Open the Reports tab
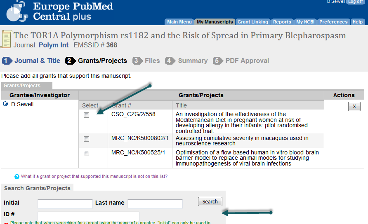 (x=282, y=22)
